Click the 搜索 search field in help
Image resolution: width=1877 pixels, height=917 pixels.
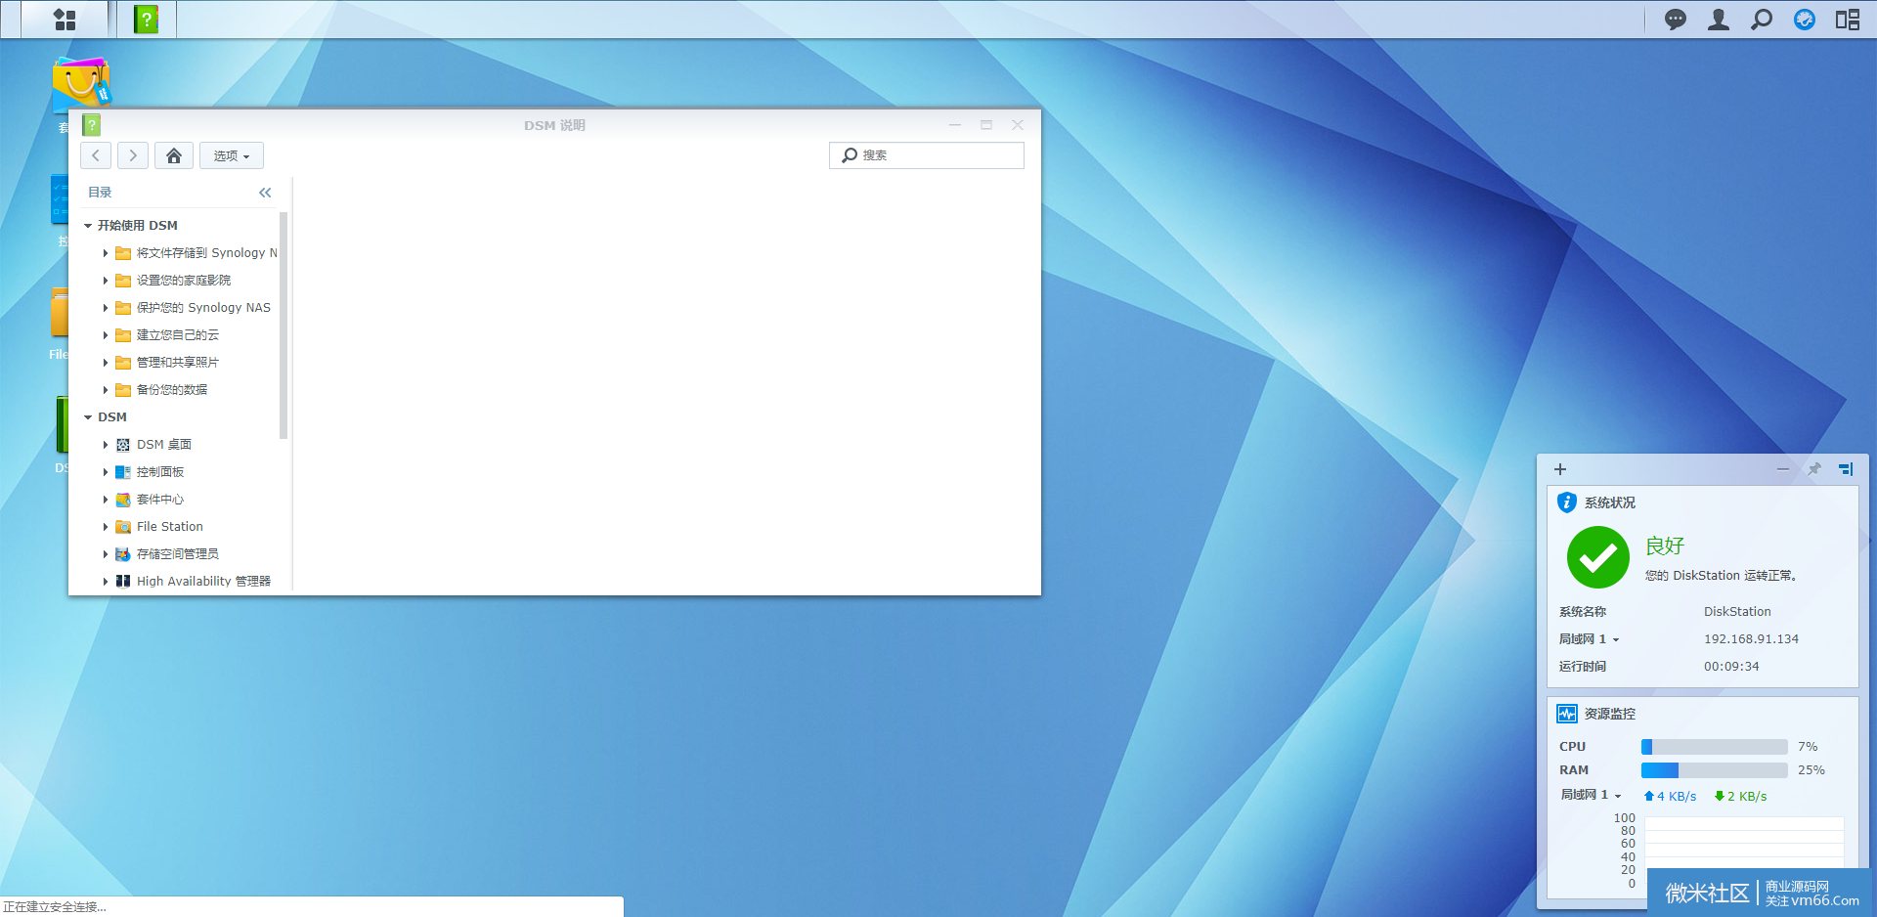click(x=927, y=155)
